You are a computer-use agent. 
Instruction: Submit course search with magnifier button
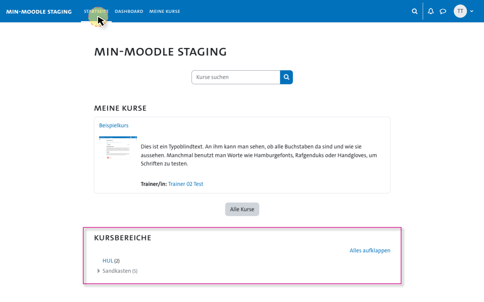[287, 77]
